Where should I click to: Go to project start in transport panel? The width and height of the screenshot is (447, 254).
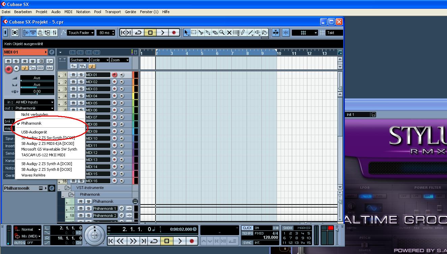click(x=111, y=241)
